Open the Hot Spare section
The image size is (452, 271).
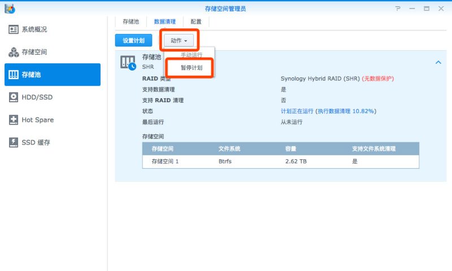point(53,120)
